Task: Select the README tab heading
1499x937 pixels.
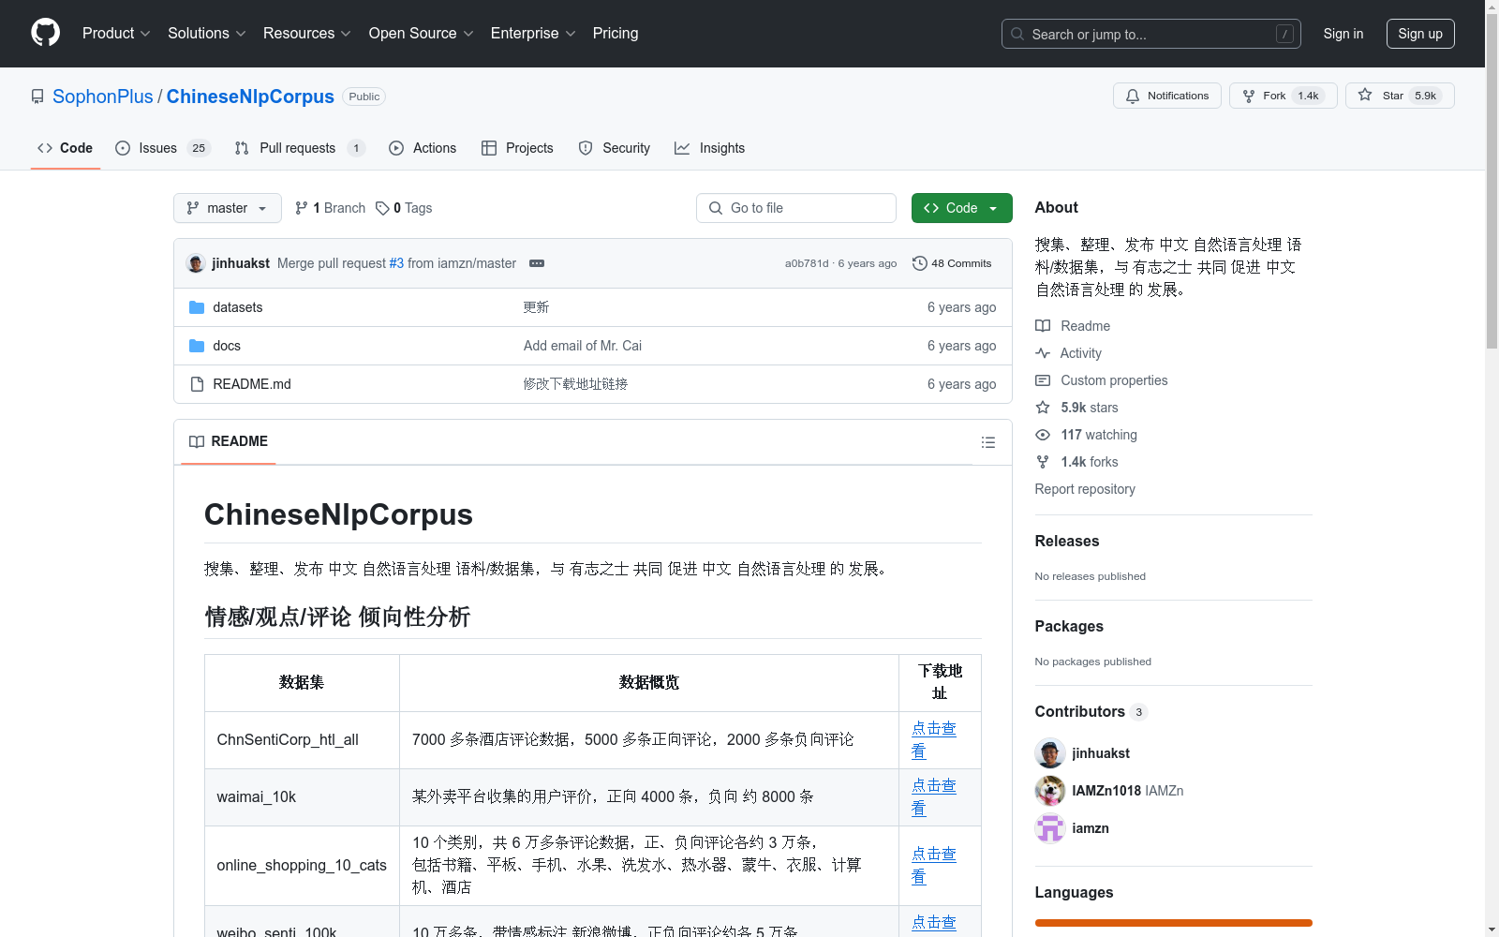Action: pos(229,441)
